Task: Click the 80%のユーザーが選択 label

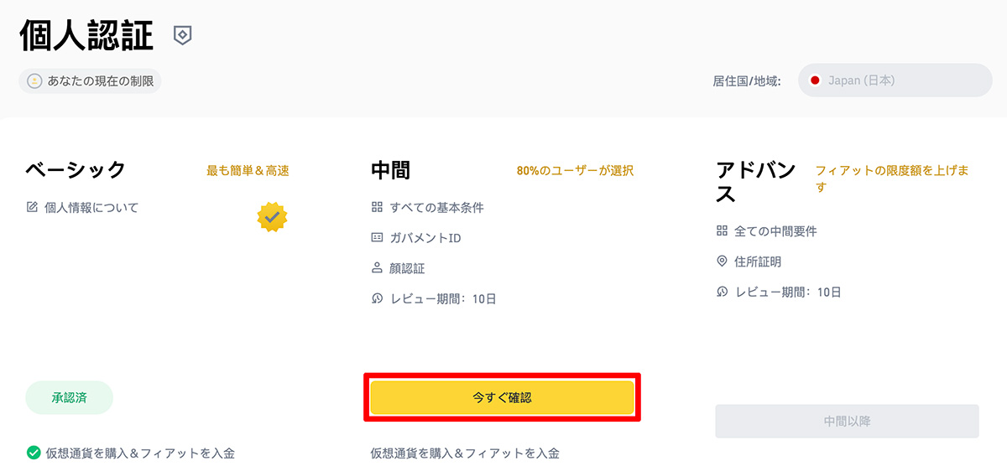Action: 575,170
